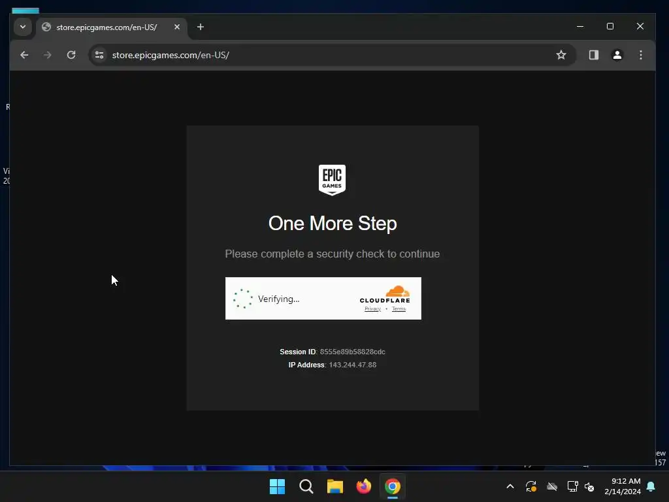Open File Explorer from taskbar

pyautogui.click(x=335, y=486)
